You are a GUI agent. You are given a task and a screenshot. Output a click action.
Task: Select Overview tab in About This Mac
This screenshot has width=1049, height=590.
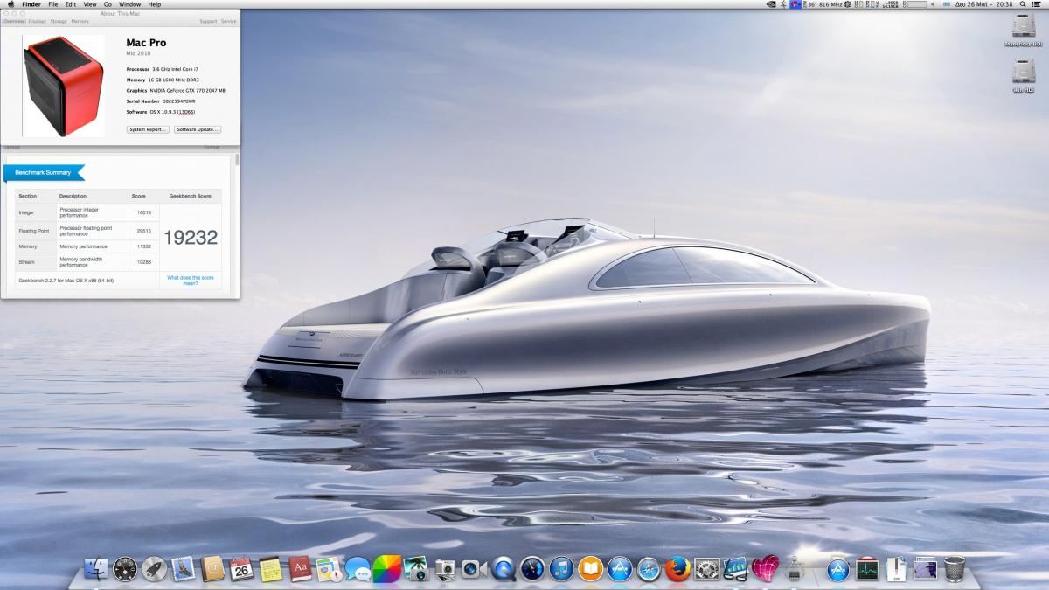click(x=14, y=21)
